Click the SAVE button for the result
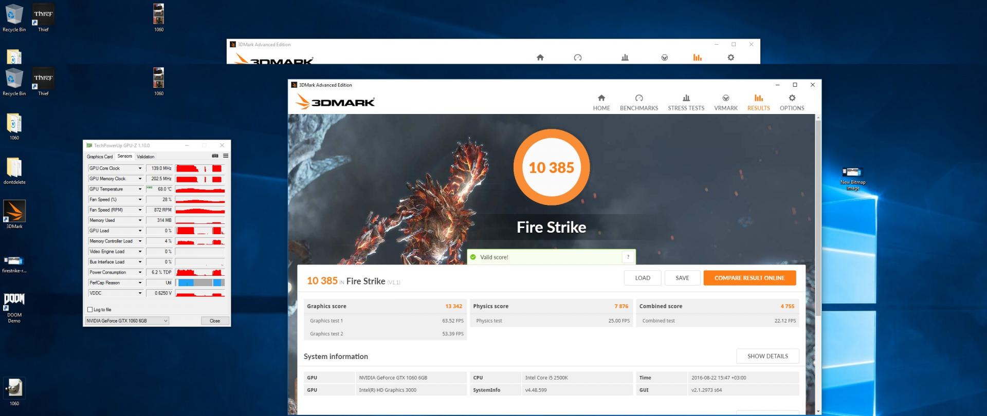The width and height of the screenshot is (987, 416). click(x=682, y=278)
